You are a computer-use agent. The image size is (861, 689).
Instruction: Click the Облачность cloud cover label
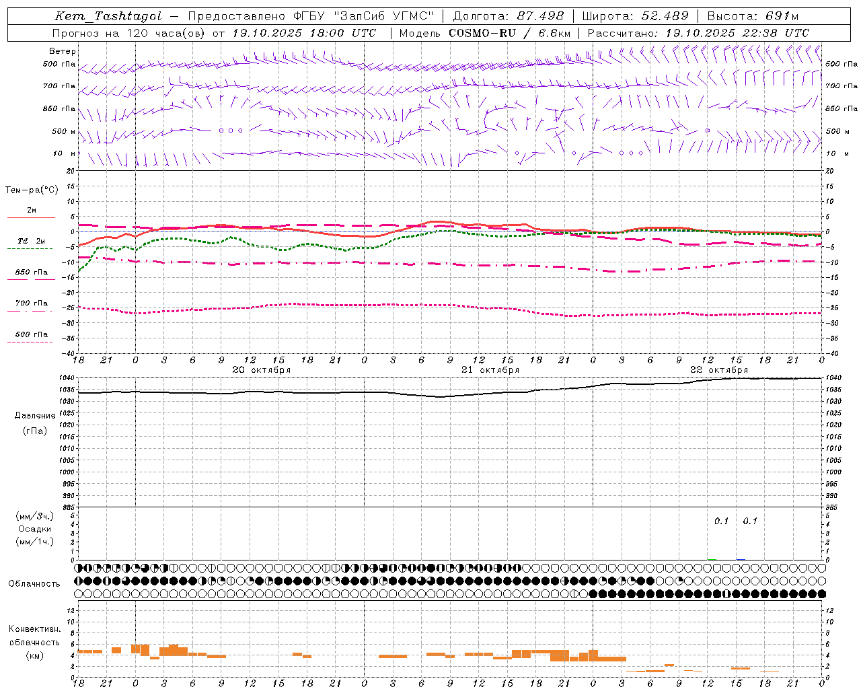pyautogui.click(x=34, y=584)
